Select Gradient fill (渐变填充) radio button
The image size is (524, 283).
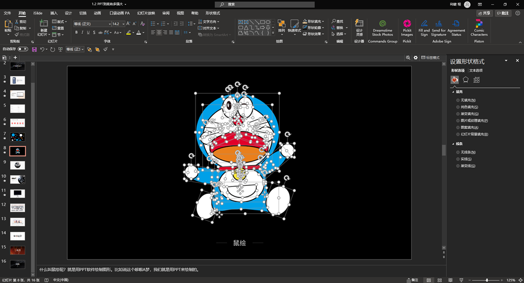click(x=458, y=114)
